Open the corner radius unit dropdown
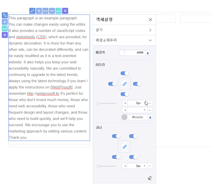 tap(144, 166)
